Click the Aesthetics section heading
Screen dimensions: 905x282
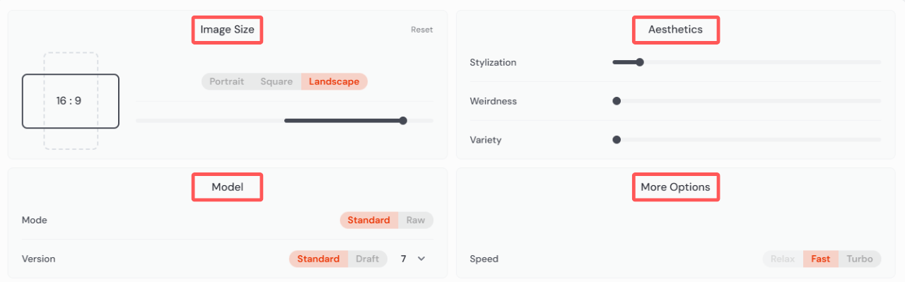point(675,30)
